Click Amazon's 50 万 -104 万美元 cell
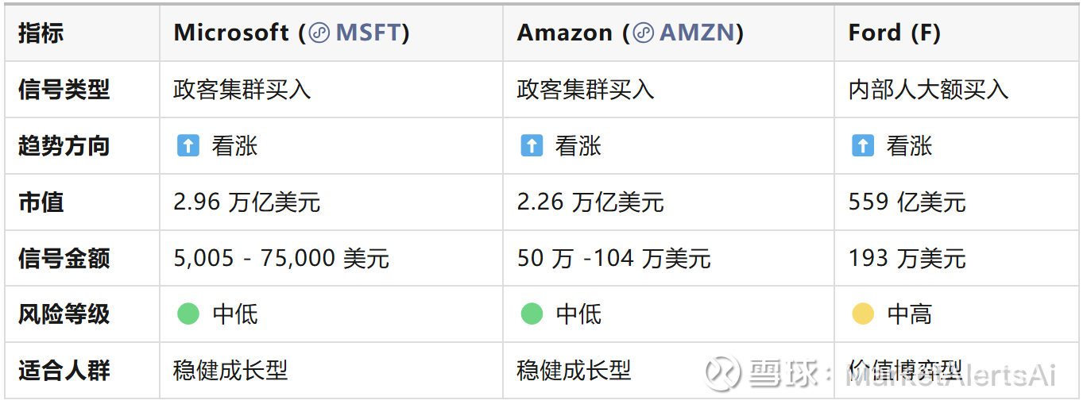Image resolution: width=1087 pixels, height=408 pixels. click(x=613, y=259)
